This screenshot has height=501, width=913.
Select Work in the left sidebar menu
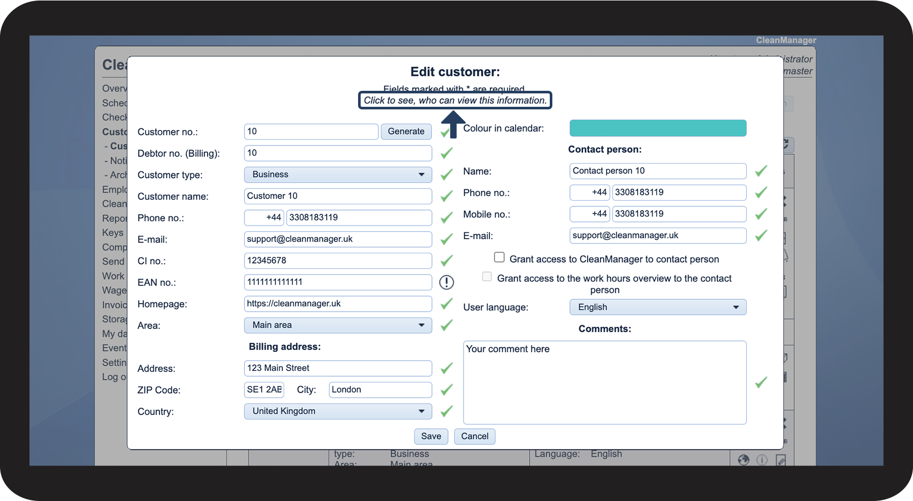click(x=113, y=276)
